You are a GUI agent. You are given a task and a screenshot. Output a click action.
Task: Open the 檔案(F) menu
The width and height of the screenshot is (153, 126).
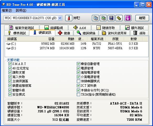7,10
